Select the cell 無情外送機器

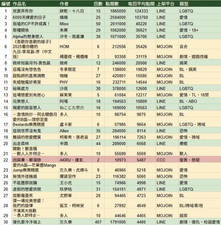[x=25, y=176]
